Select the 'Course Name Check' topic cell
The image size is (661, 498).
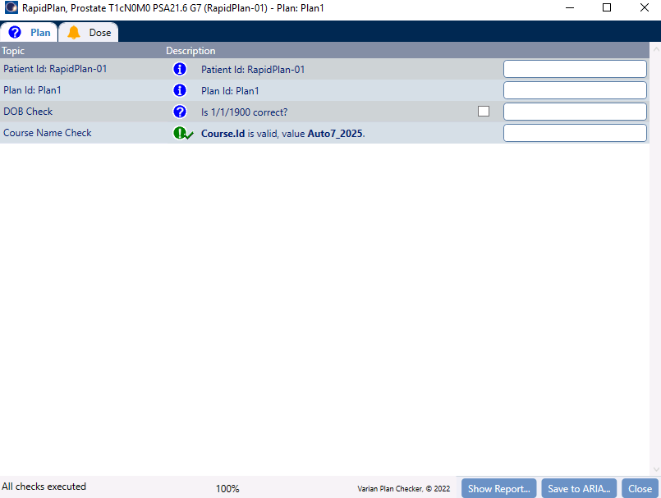pos(48,133)
